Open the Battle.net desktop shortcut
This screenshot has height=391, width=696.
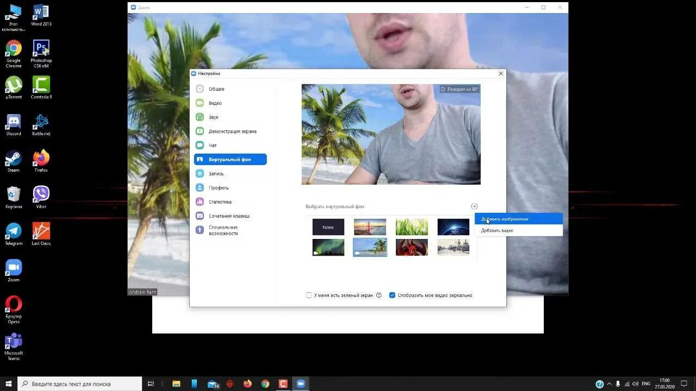[41, 125]
